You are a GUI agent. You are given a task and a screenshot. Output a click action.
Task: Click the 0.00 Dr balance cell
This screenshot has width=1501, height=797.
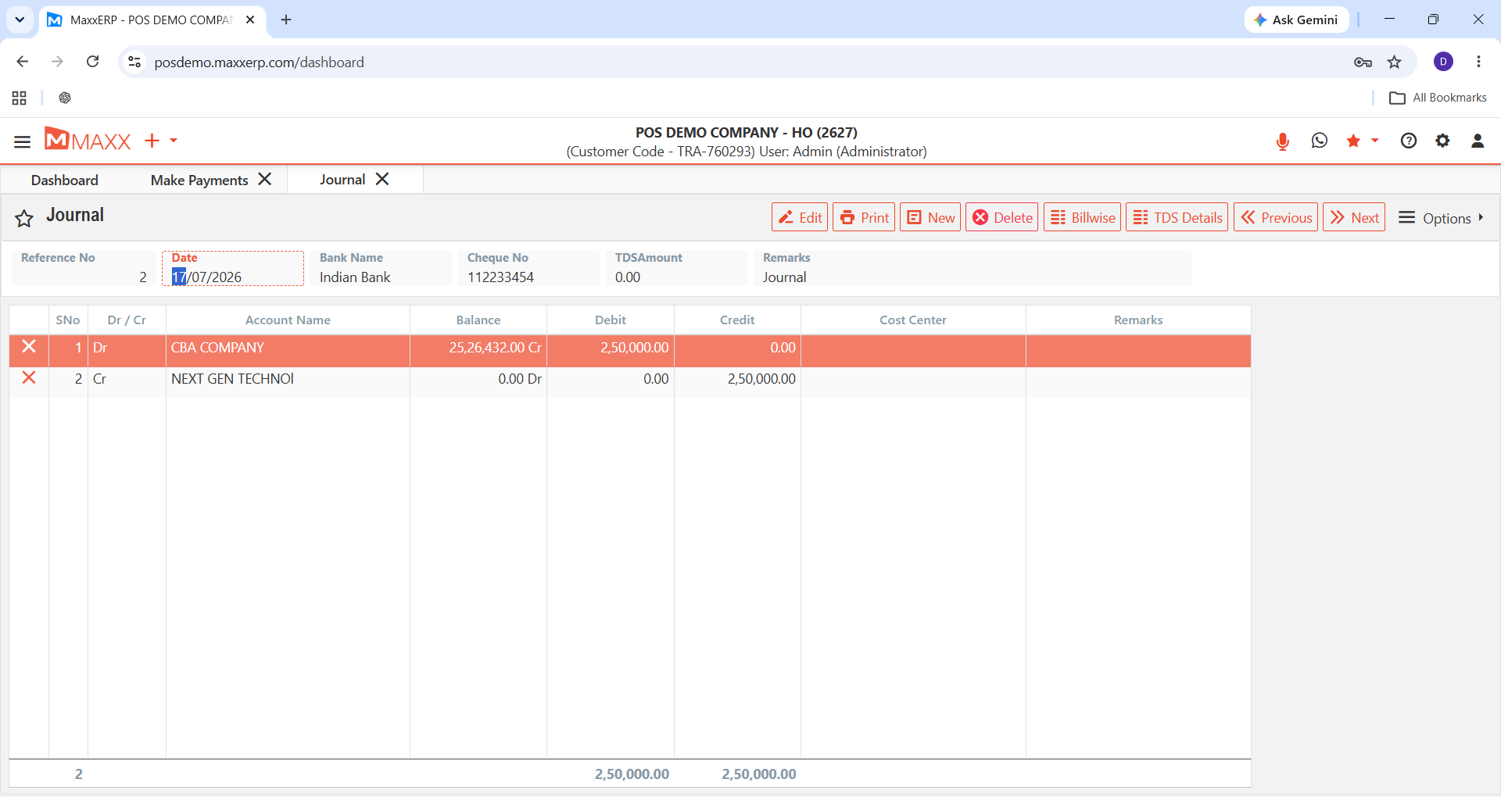478,382
